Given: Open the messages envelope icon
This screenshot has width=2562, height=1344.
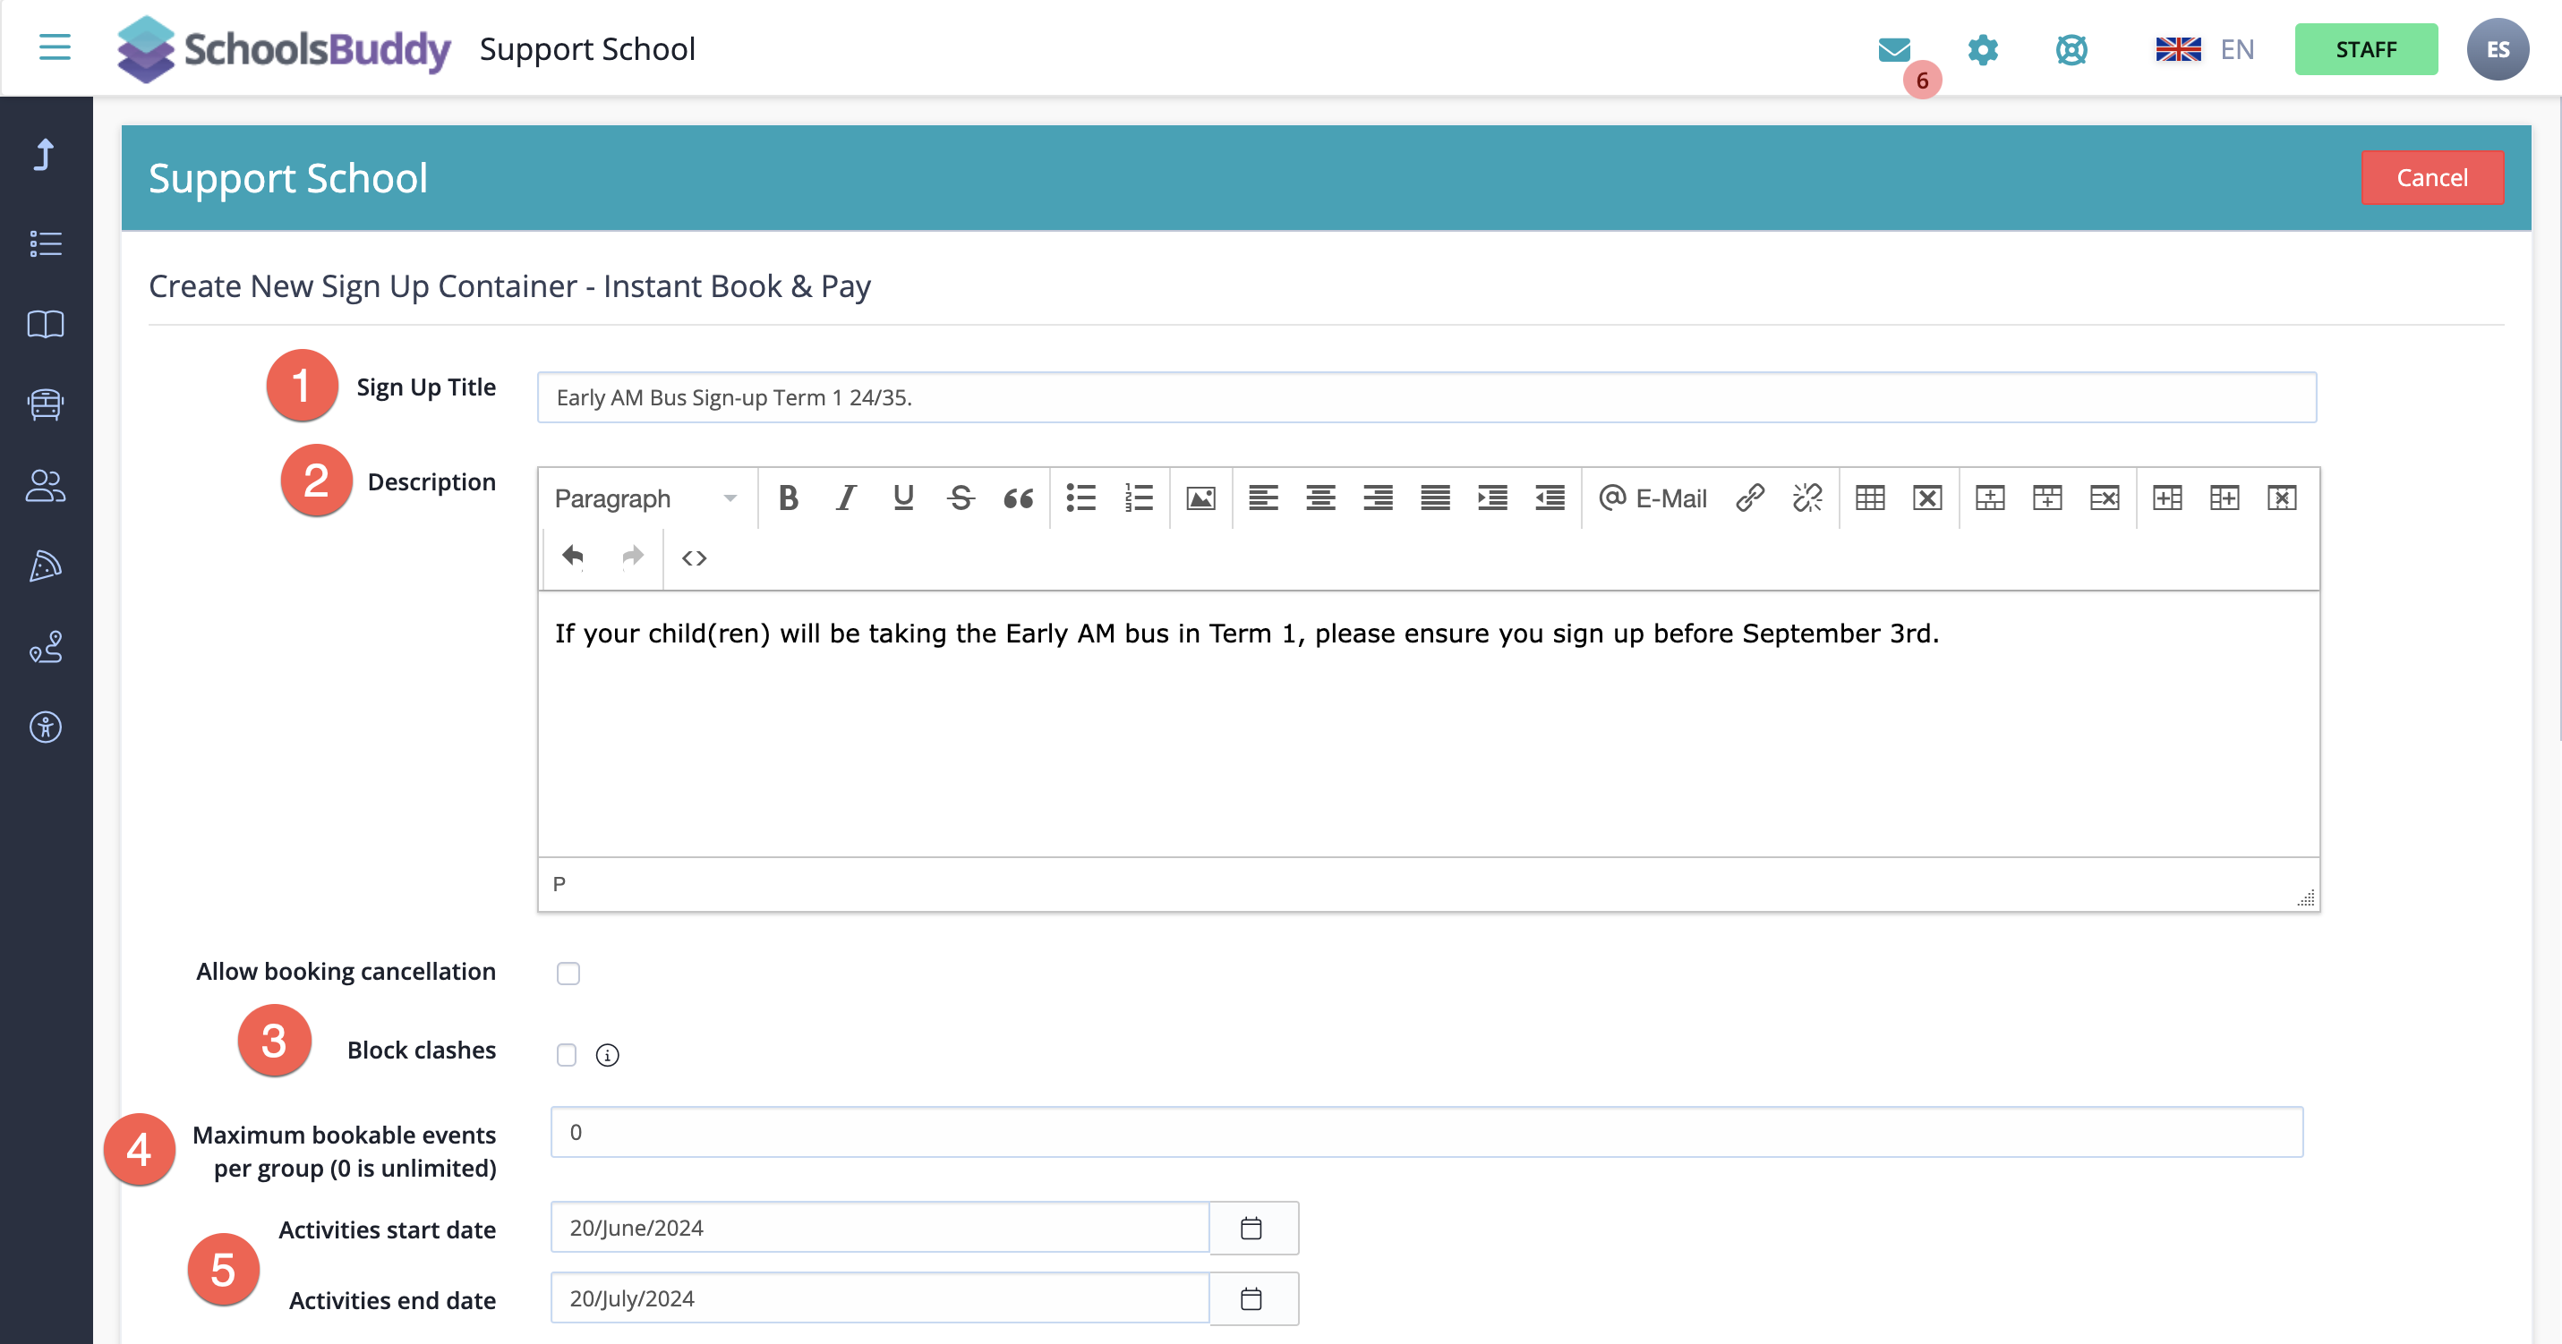Looking at the screenshot, I should pos(1893,48).
